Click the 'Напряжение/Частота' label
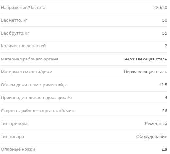 23,8
